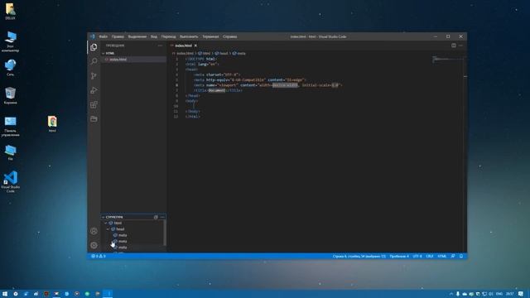This screenshot has width=530, height=298.
Task: Open the Переход menu
Action: pyautogui.click(x=168, y=36)
